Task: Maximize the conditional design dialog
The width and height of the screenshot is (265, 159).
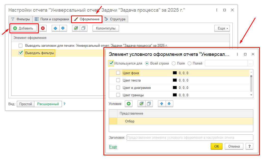Action: click(245, 54)
